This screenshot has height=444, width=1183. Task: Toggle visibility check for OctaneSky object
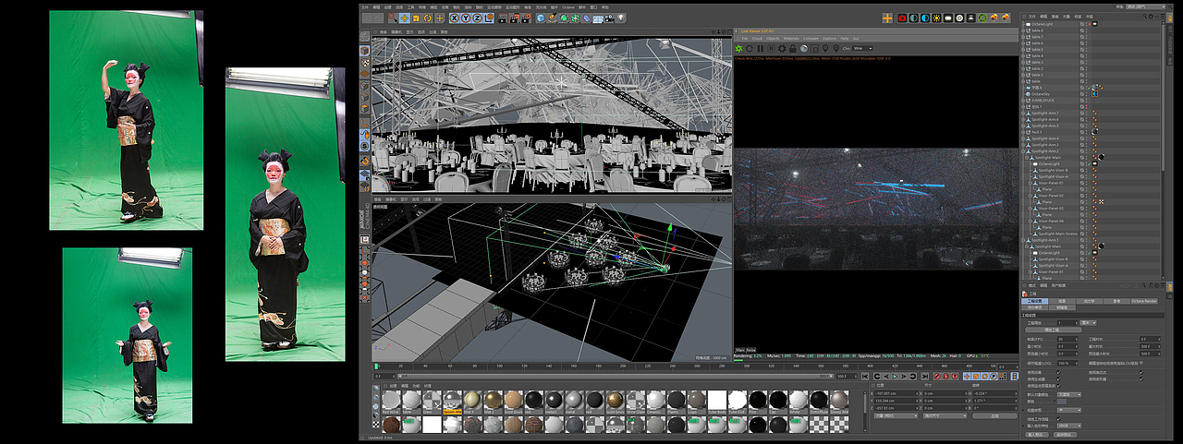(x=1082, y=94)
